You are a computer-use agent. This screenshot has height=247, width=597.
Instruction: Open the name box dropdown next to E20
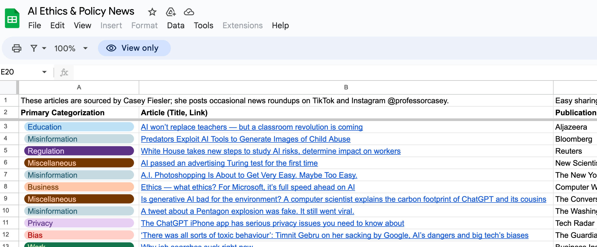(43, 72)
